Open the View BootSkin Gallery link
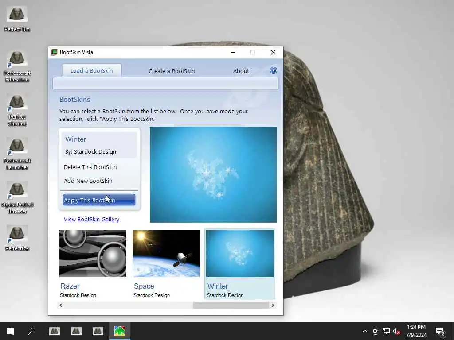The height and width of the screenshot is (340, 454). (91, 219)
